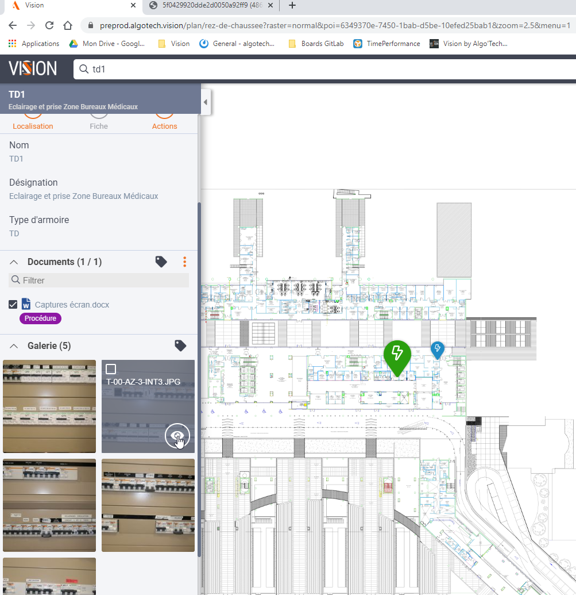Collapse the Galerie section chevron

(14, 346)
